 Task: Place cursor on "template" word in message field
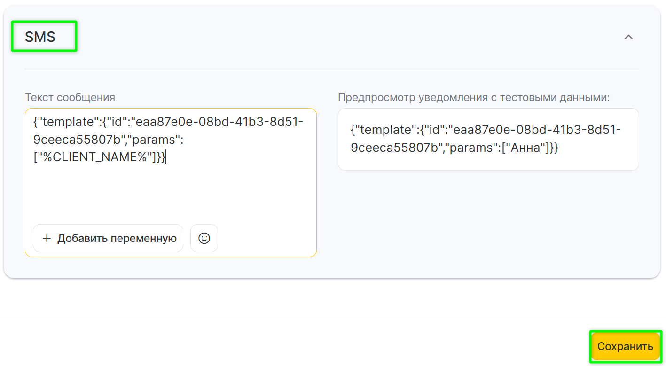click(67, 122)
